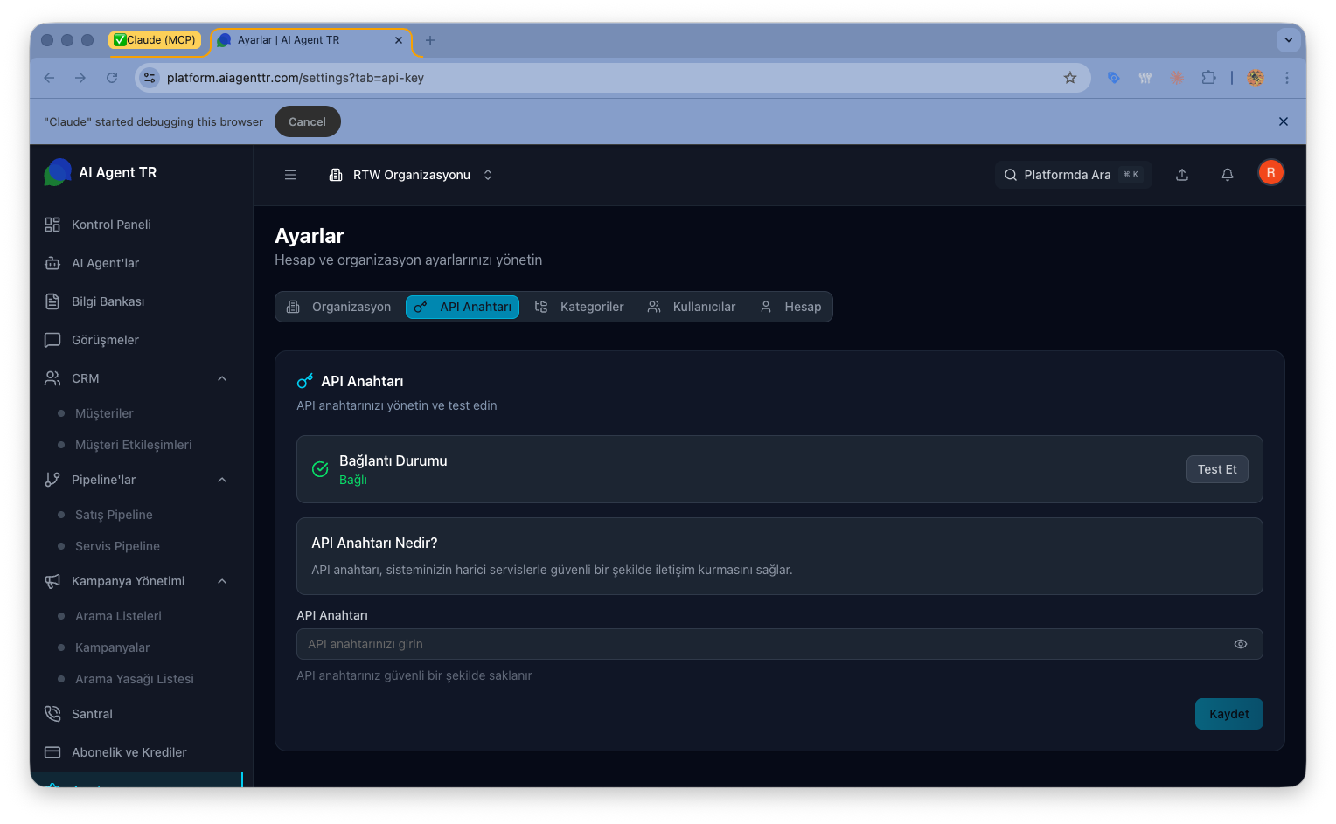Click the Test Et button
Viewport: 1336px width, 824px height.
pos(1217,469)
